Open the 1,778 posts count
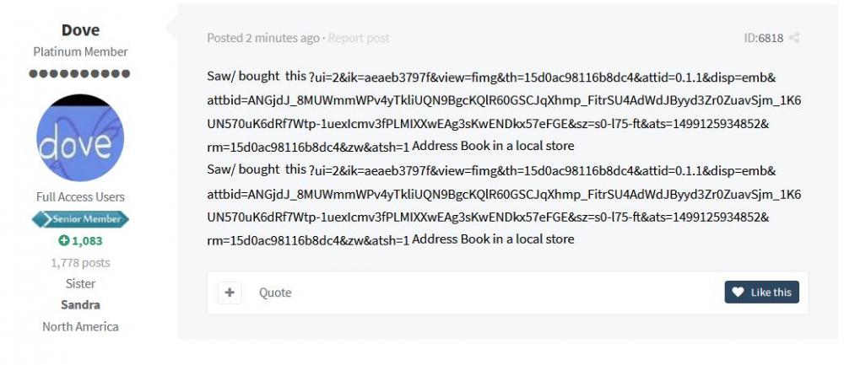Viewport: 844px width, 365px height. coord(81,262)
